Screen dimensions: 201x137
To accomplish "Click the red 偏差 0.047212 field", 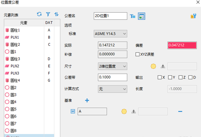I will tap(182, 45).
